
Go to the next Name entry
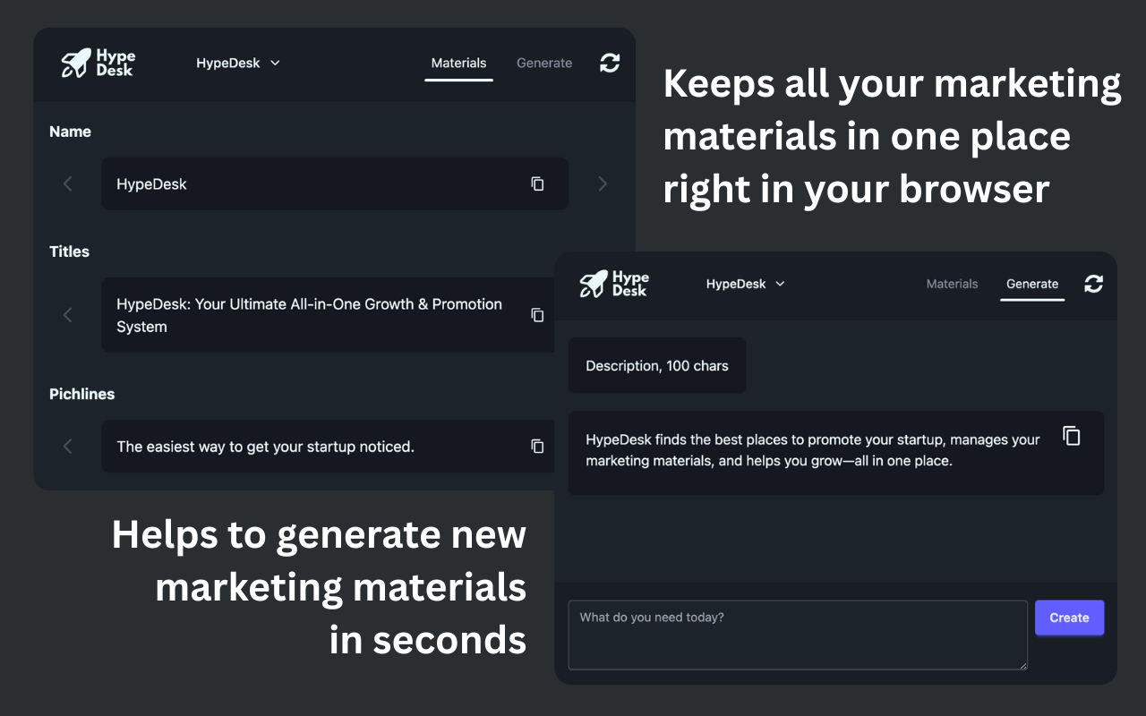point(603,183)
